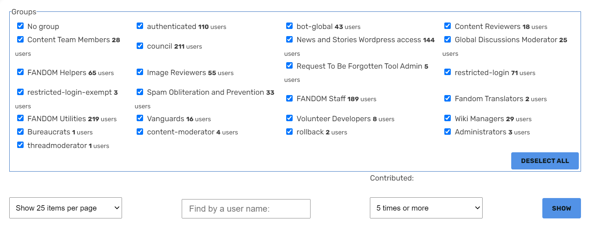Uncheck FANDOM Helpers checkbox
Screen dimensions: 596x232
20,72
